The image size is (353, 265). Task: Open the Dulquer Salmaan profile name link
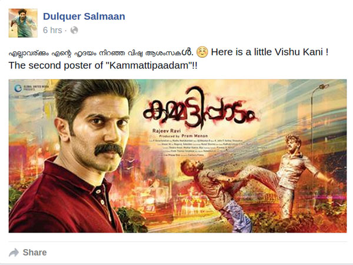(x=84, y=16)
